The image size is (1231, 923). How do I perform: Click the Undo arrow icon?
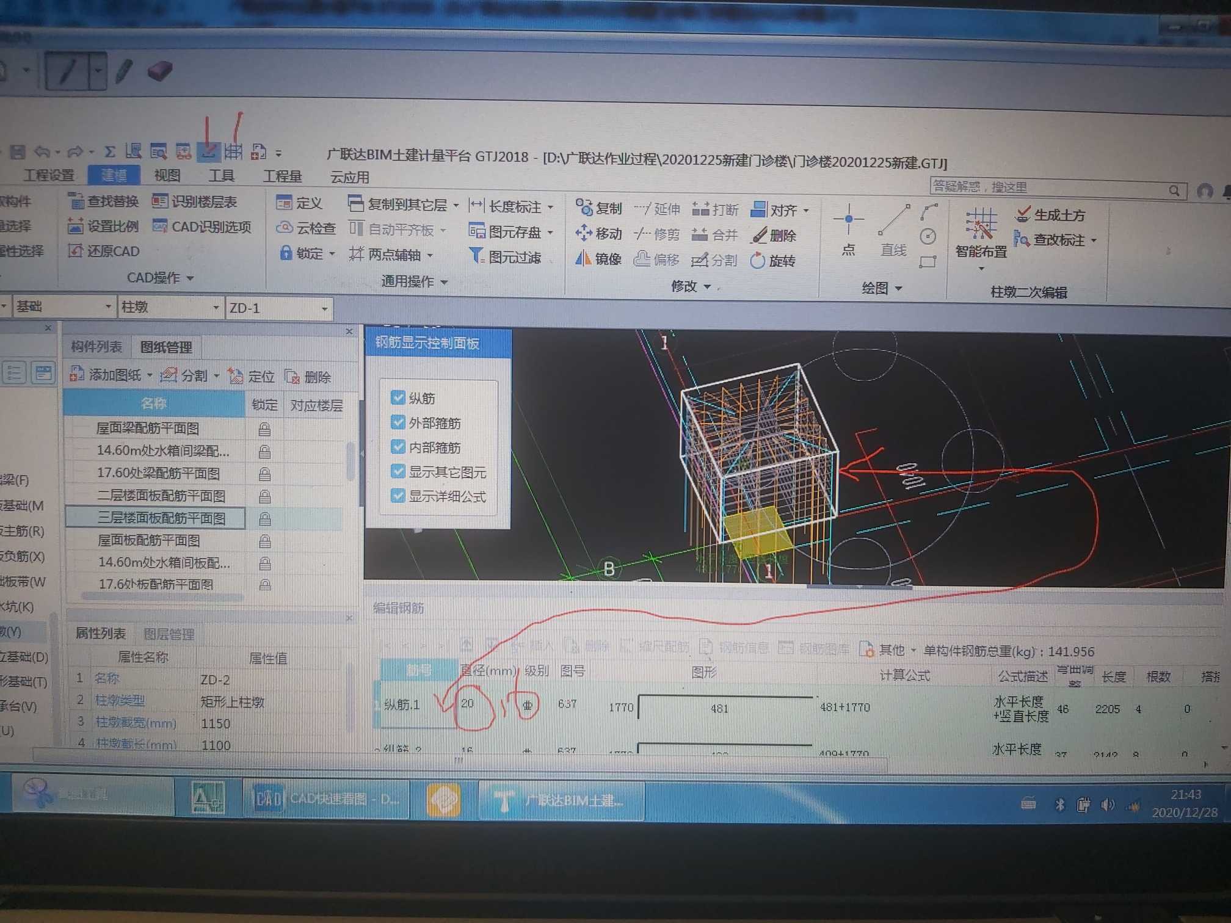click(x=43, y=151)
